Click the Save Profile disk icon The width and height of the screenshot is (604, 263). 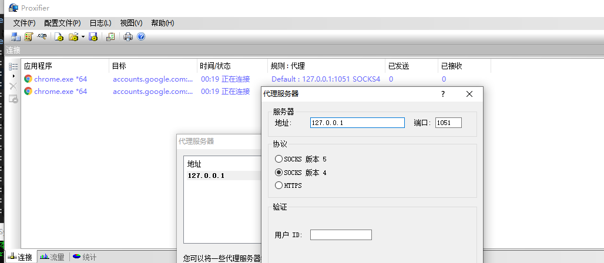[93, 36]
